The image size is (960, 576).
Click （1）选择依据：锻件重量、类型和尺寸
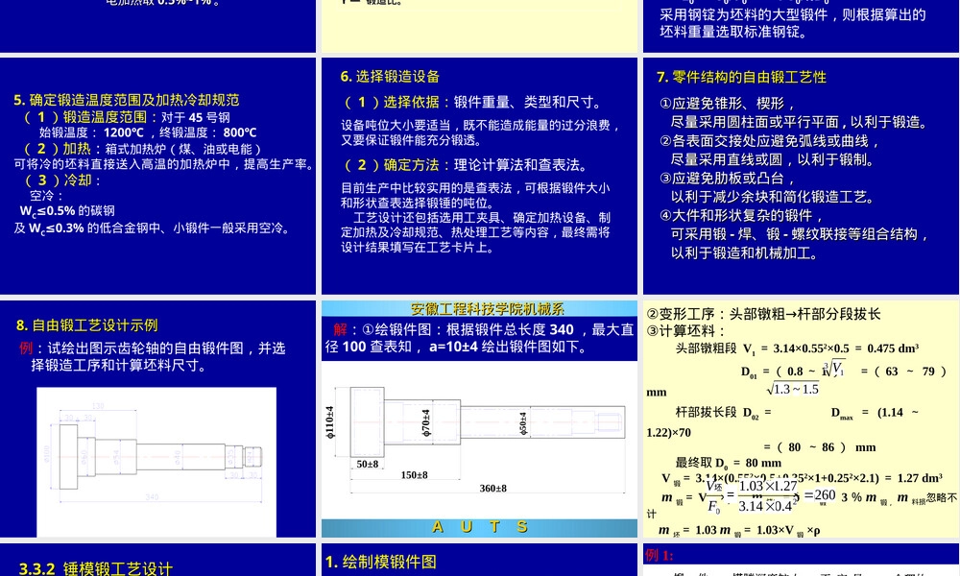point(474,102)
